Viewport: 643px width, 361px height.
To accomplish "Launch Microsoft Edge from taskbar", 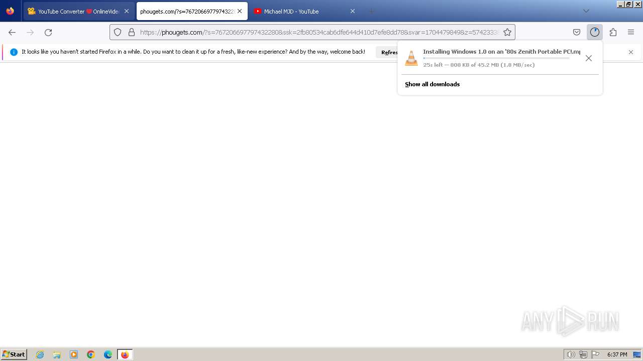I will 108,354.
